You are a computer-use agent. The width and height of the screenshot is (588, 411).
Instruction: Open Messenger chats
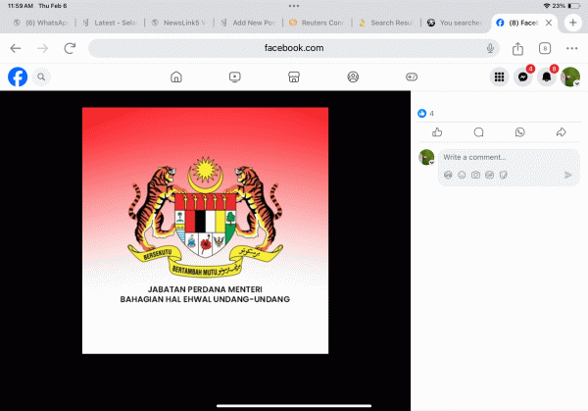523,77
